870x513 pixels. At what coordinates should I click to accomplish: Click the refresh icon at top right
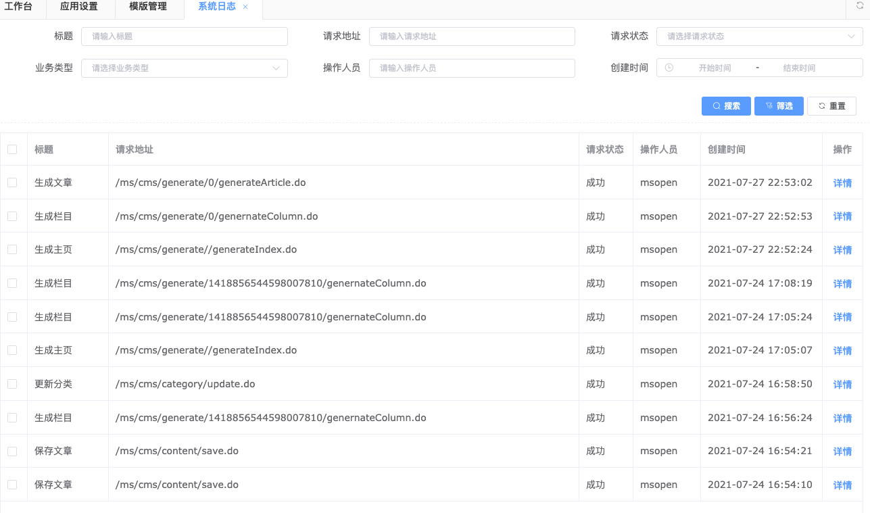tap(859, 5)
